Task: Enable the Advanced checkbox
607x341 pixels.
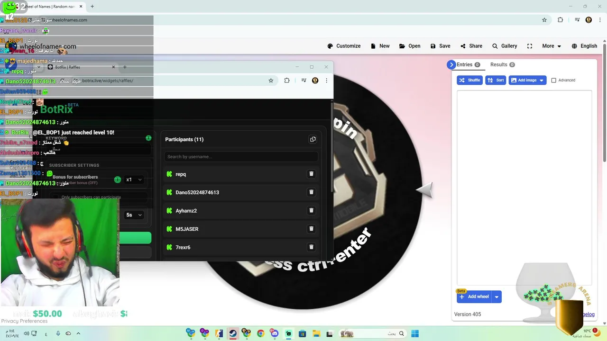Action: pyautogui.click(x=553, y=80)
